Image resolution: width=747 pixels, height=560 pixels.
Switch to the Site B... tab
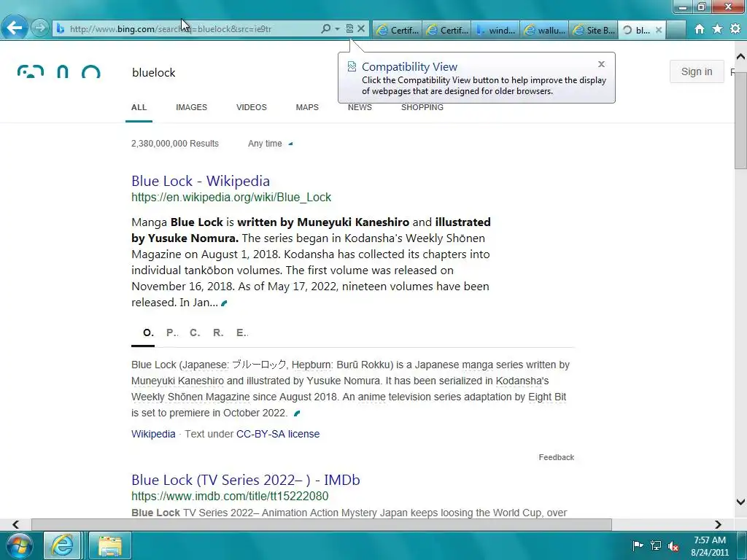pos(594,30)
